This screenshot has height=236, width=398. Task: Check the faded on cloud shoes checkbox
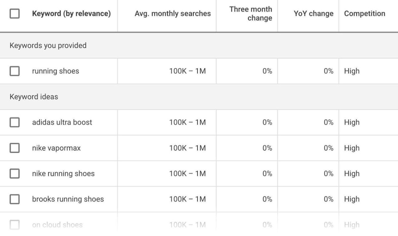pyautogui.click(x=15, y=225)
